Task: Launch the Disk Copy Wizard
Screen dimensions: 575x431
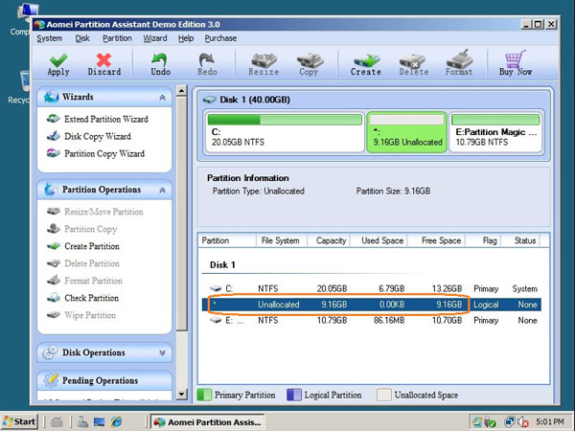Action: pos(97,136)
